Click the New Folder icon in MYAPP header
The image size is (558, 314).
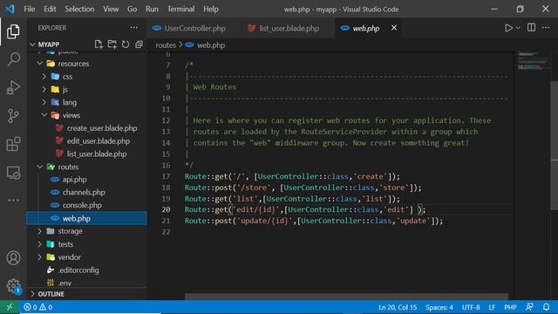pos(112,44)
